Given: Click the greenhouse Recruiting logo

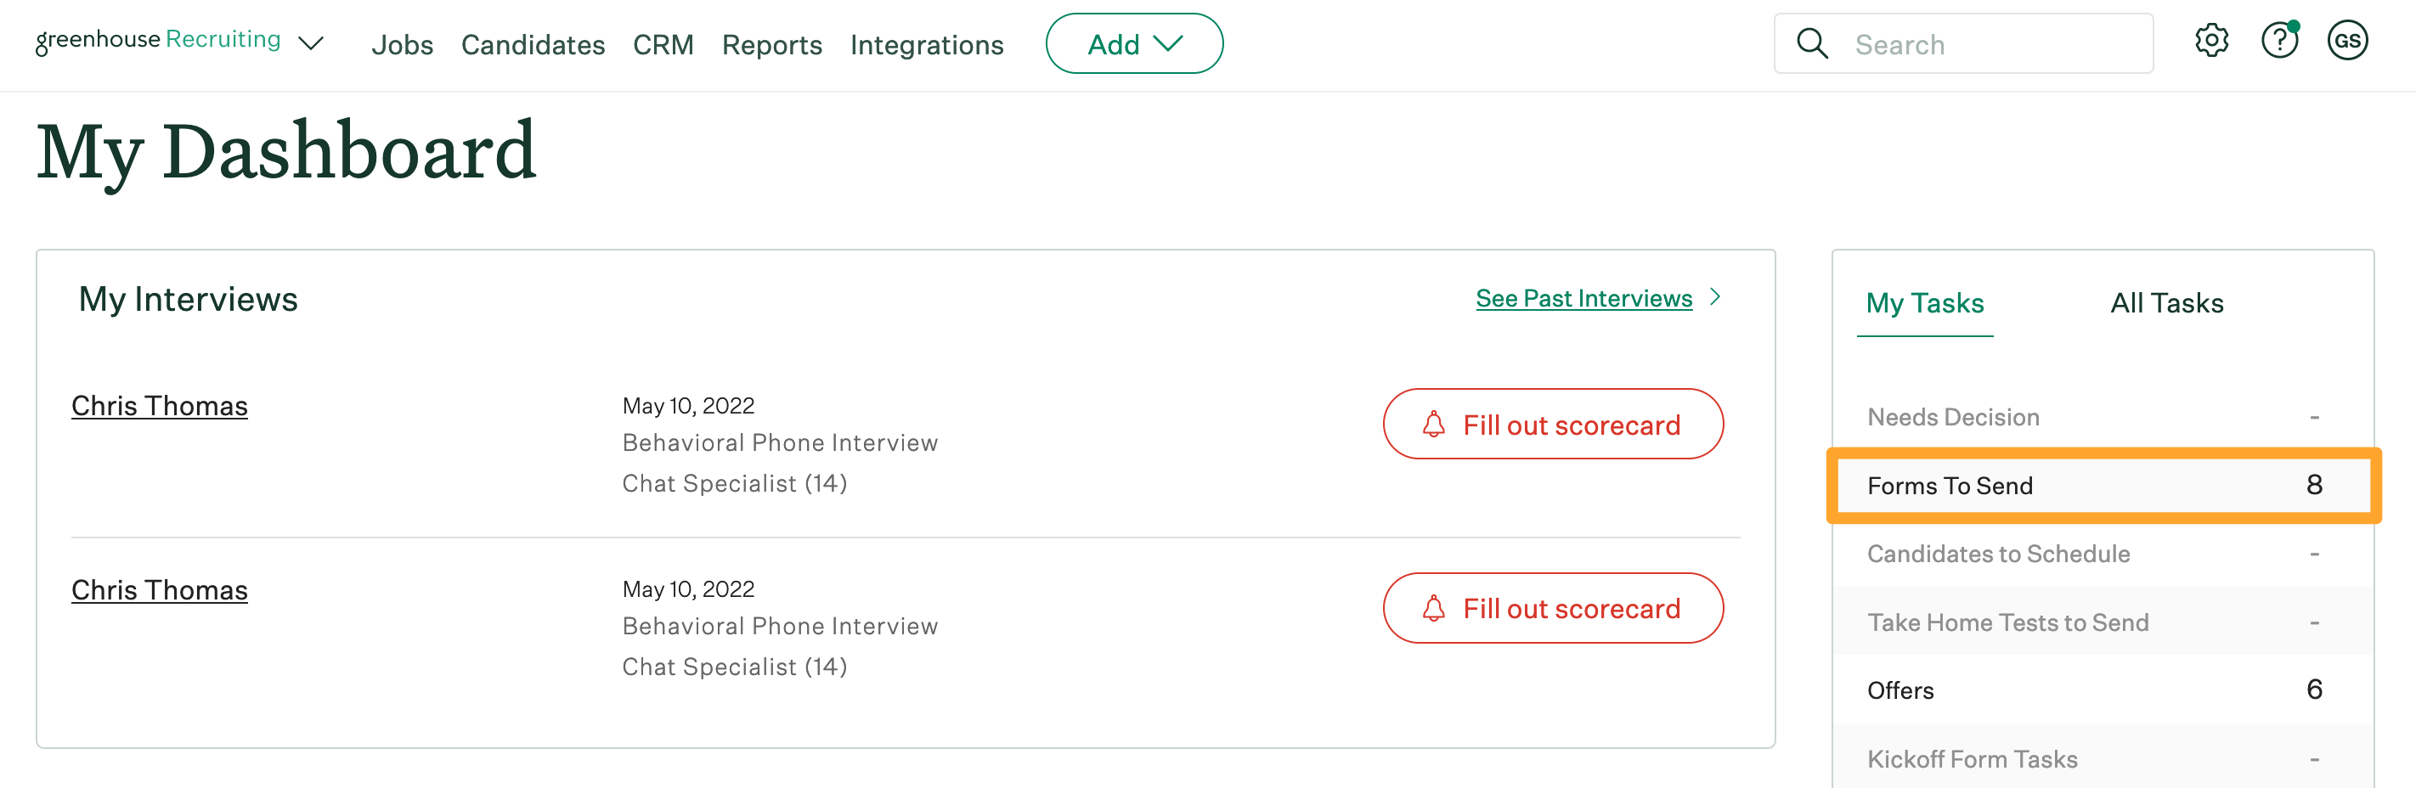Looking at the screenshot, I should (x=157, y=42).
